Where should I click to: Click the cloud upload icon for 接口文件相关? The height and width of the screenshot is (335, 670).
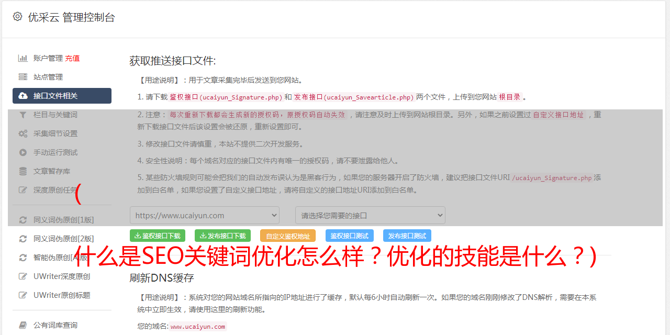(x=23, y=96)
